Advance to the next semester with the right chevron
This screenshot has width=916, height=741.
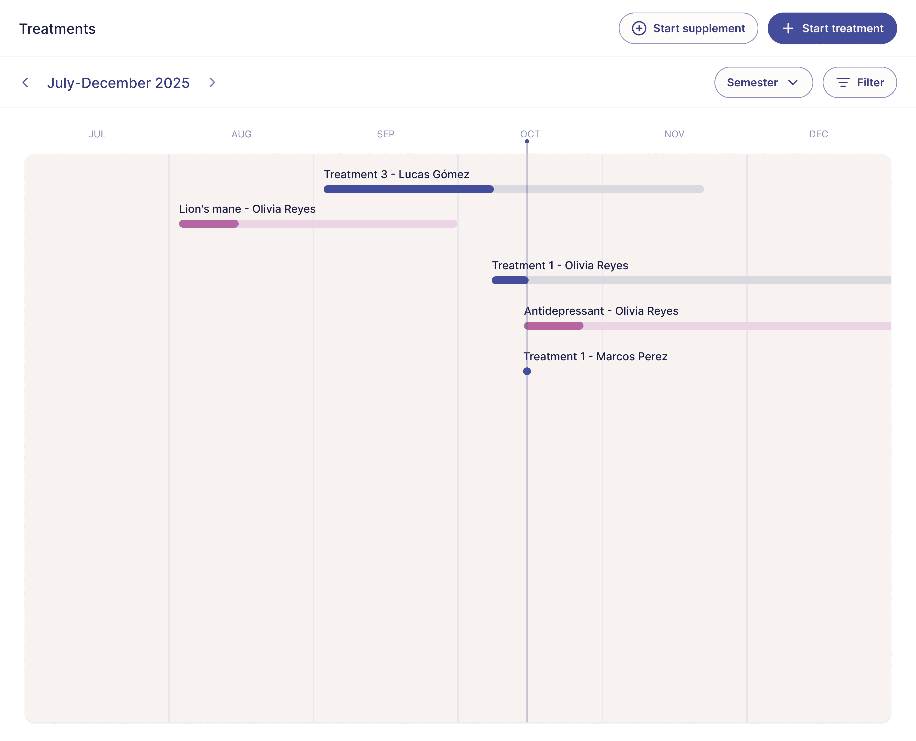pyautogui.click(x=212, y=82)
